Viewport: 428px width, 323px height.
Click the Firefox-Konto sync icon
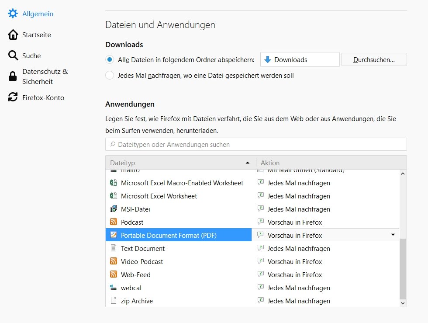13,97
